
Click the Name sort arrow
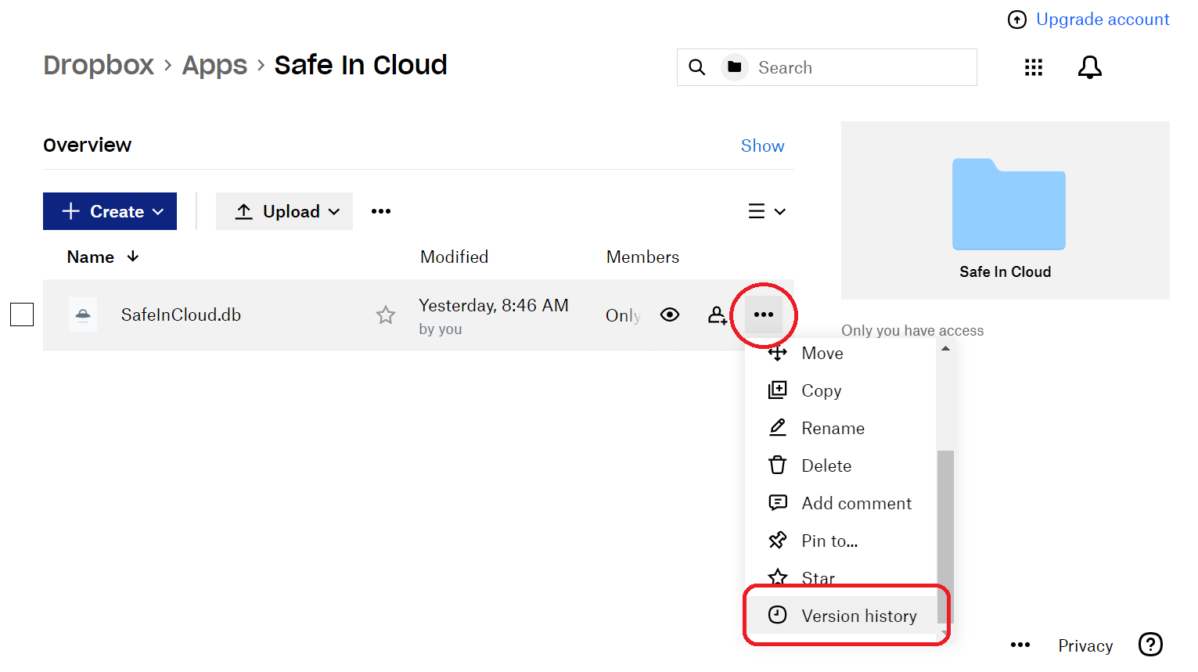(x=133, y=256)
